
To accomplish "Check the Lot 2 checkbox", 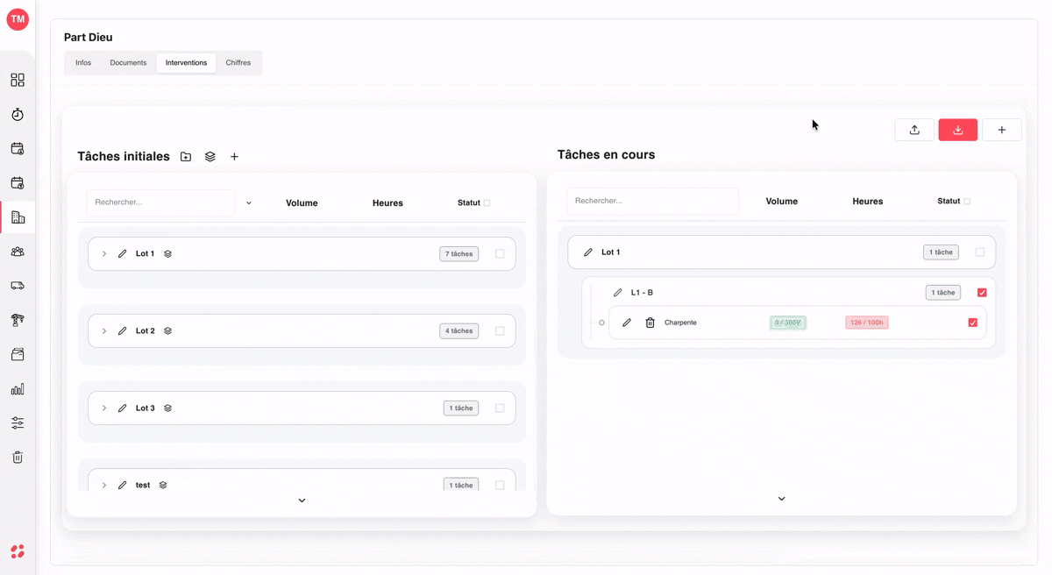I will click(x=500, y=331).
